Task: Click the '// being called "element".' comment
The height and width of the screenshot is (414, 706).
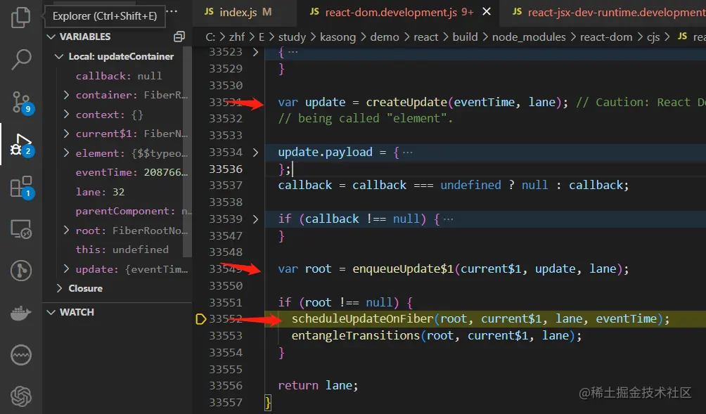Action: pos(365,119)
